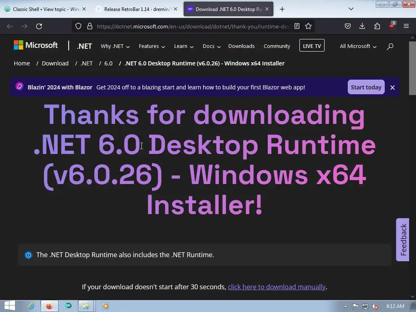Select Firefox in the taskbar
The height and width of the screenshot is (312, 416).
click(49, 306)
